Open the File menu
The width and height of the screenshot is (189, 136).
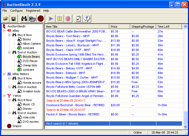(5, 11)
